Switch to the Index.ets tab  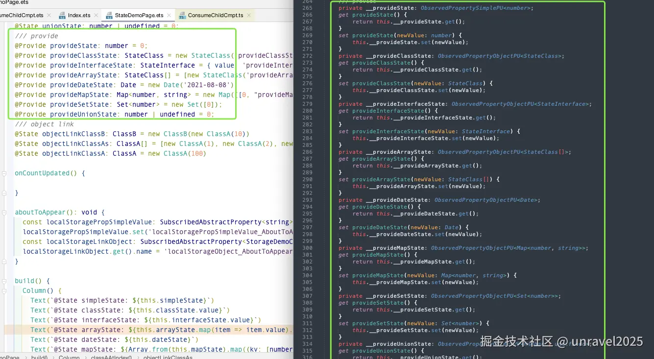[79, 15]
